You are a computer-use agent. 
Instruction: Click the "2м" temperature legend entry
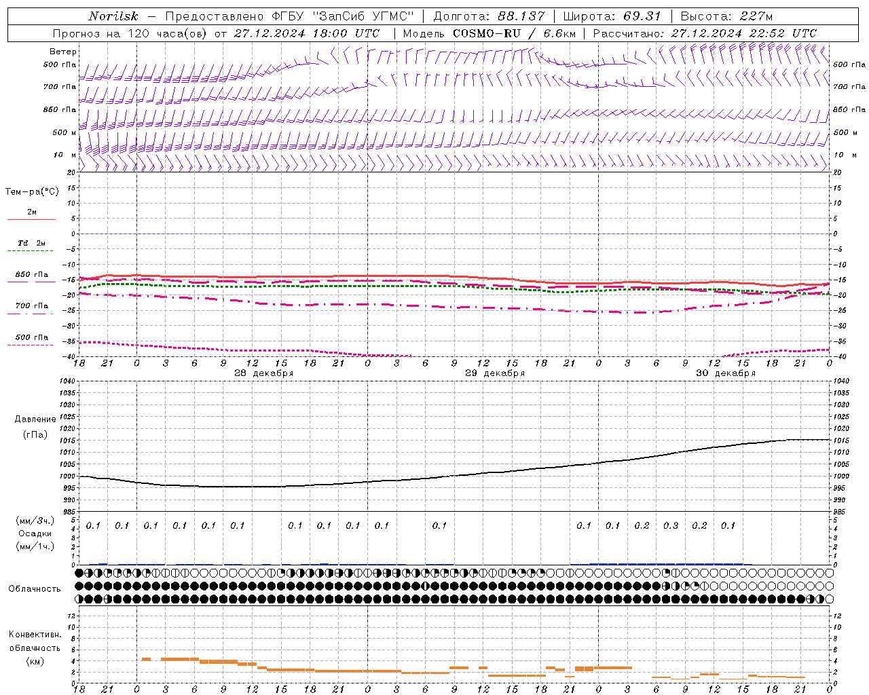tap(32, 212)
